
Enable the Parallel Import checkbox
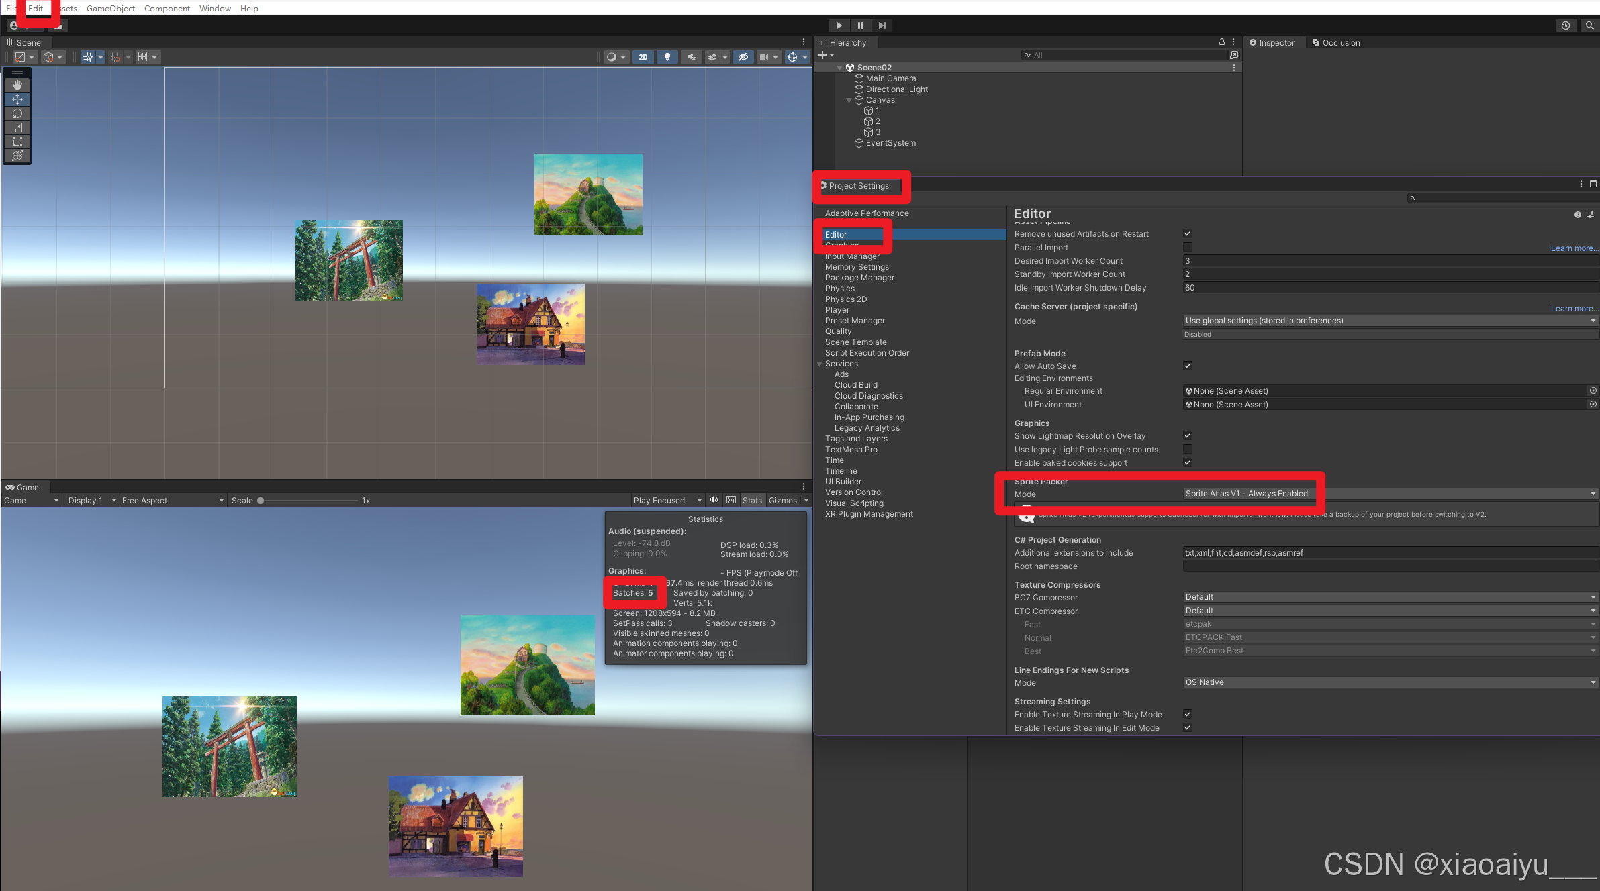tap(1187, 248)
